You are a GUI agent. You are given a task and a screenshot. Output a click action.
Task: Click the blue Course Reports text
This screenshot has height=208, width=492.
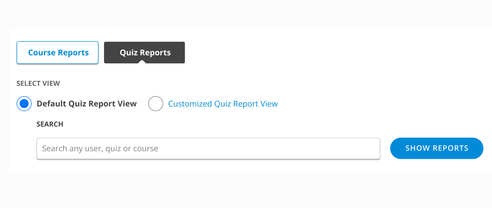pyautogui.click(x=58, y=53)
